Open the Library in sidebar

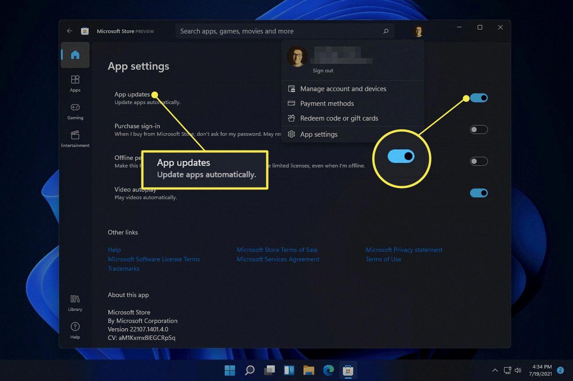click(75, 302)
